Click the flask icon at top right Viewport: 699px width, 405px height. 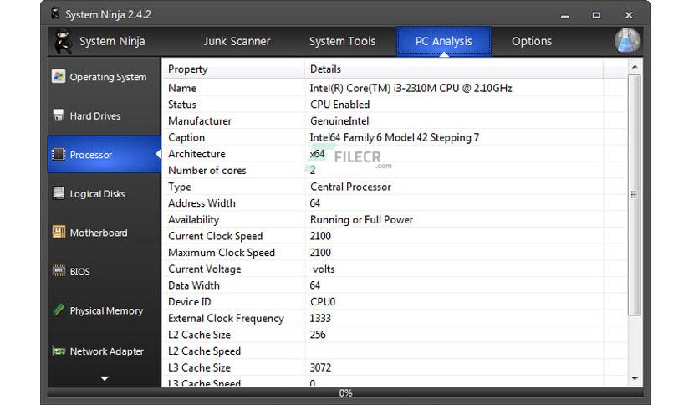point(627,41)
